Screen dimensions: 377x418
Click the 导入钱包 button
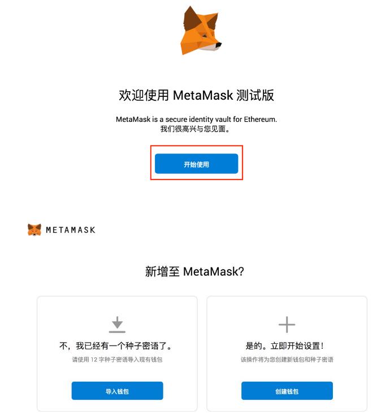(x=117, y=391)
